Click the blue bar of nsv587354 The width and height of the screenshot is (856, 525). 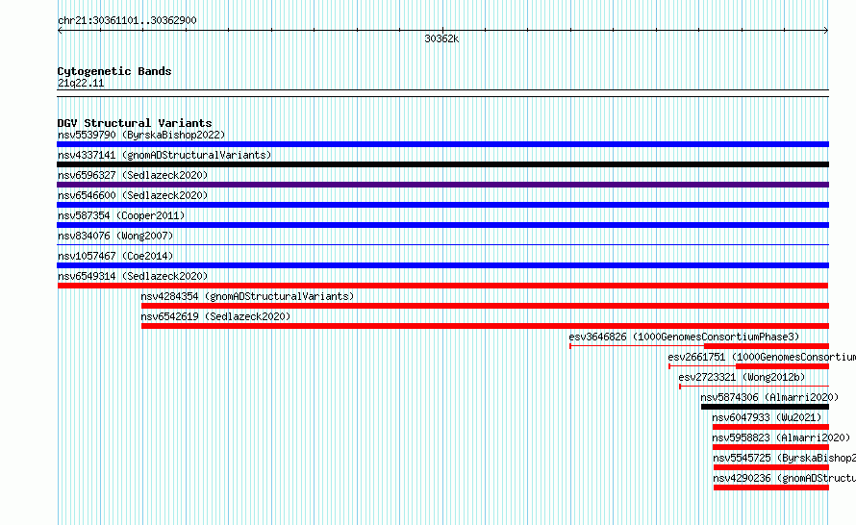tap(442, 225)
